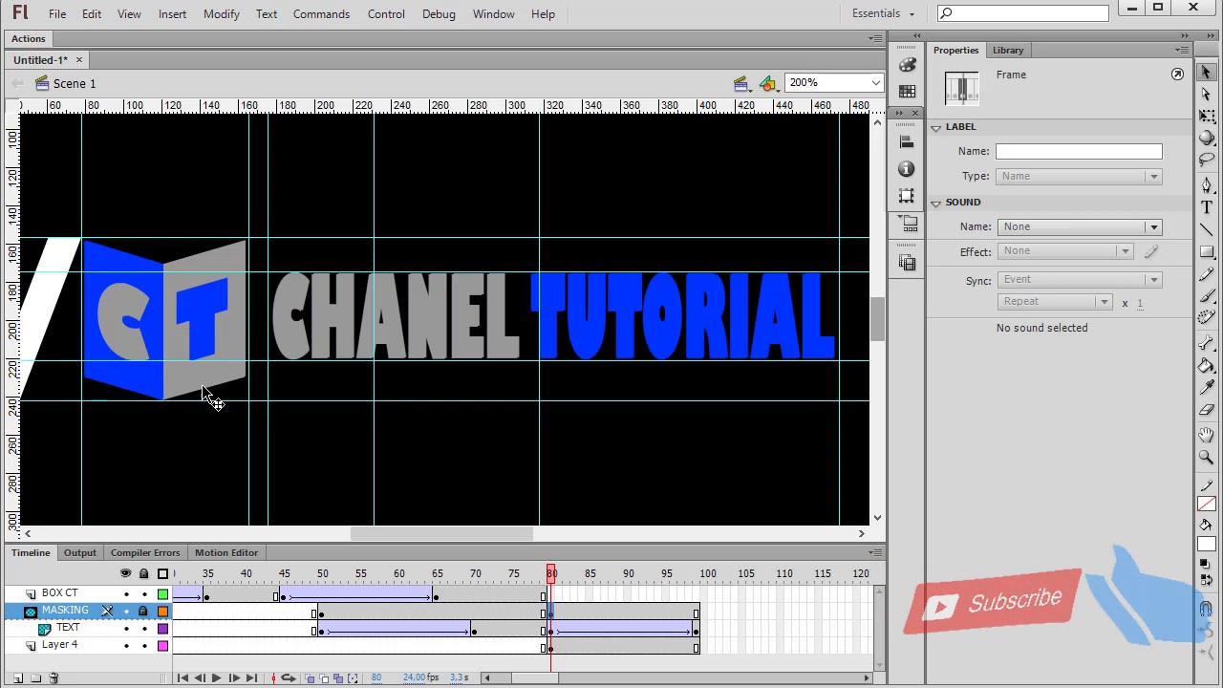Toggle visibility dot of BOX CT layer

click(126, 594)
